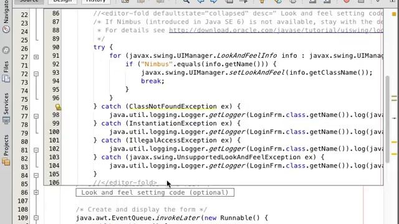This screenshot has height=224, width=399.
Task: Click the lightbulb hint icon beside ClassNotFoundException line
Action: (58, 107)
